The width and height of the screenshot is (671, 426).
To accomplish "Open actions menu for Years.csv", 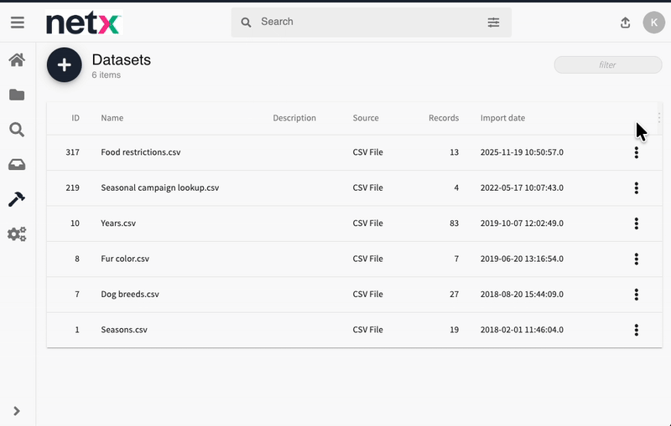I will point(637,223).
